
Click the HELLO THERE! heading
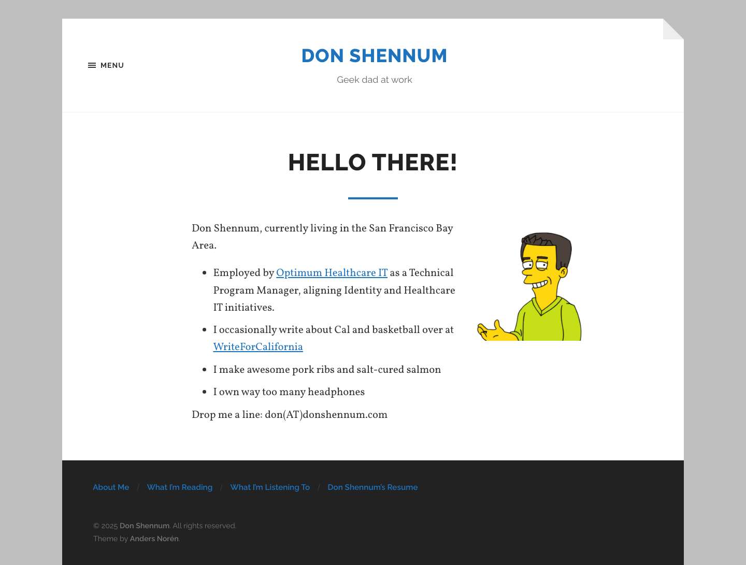click(x=372, y=162)
